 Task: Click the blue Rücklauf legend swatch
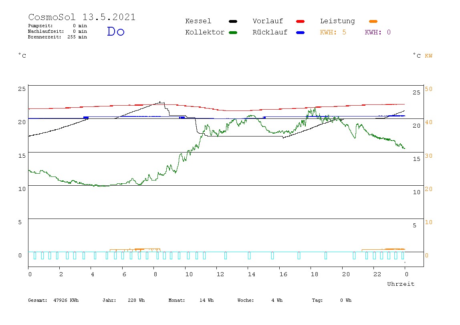[x=301, y=32]
